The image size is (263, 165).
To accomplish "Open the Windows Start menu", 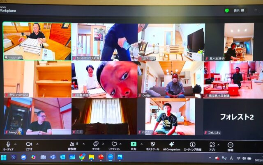I will (4, 157).
